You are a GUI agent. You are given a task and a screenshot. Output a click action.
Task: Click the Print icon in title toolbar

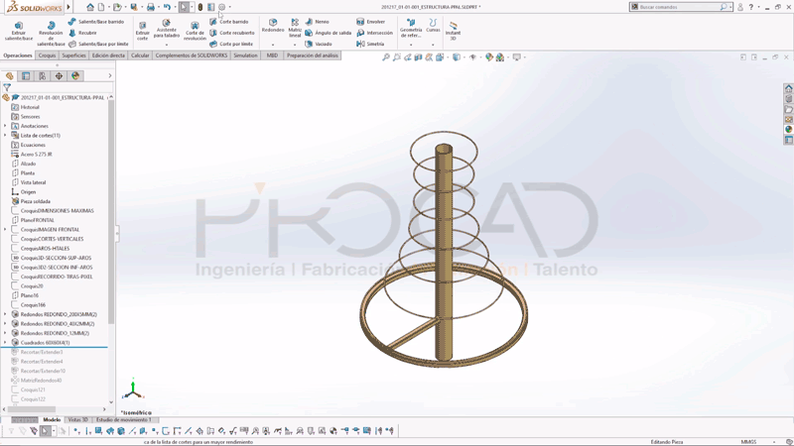pyautogui.click(x=151, y=7)
